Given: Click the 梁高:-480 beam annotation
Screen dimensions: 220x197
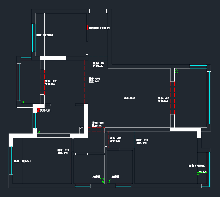Looking at the screenshot, I should [x=51, y=81].
